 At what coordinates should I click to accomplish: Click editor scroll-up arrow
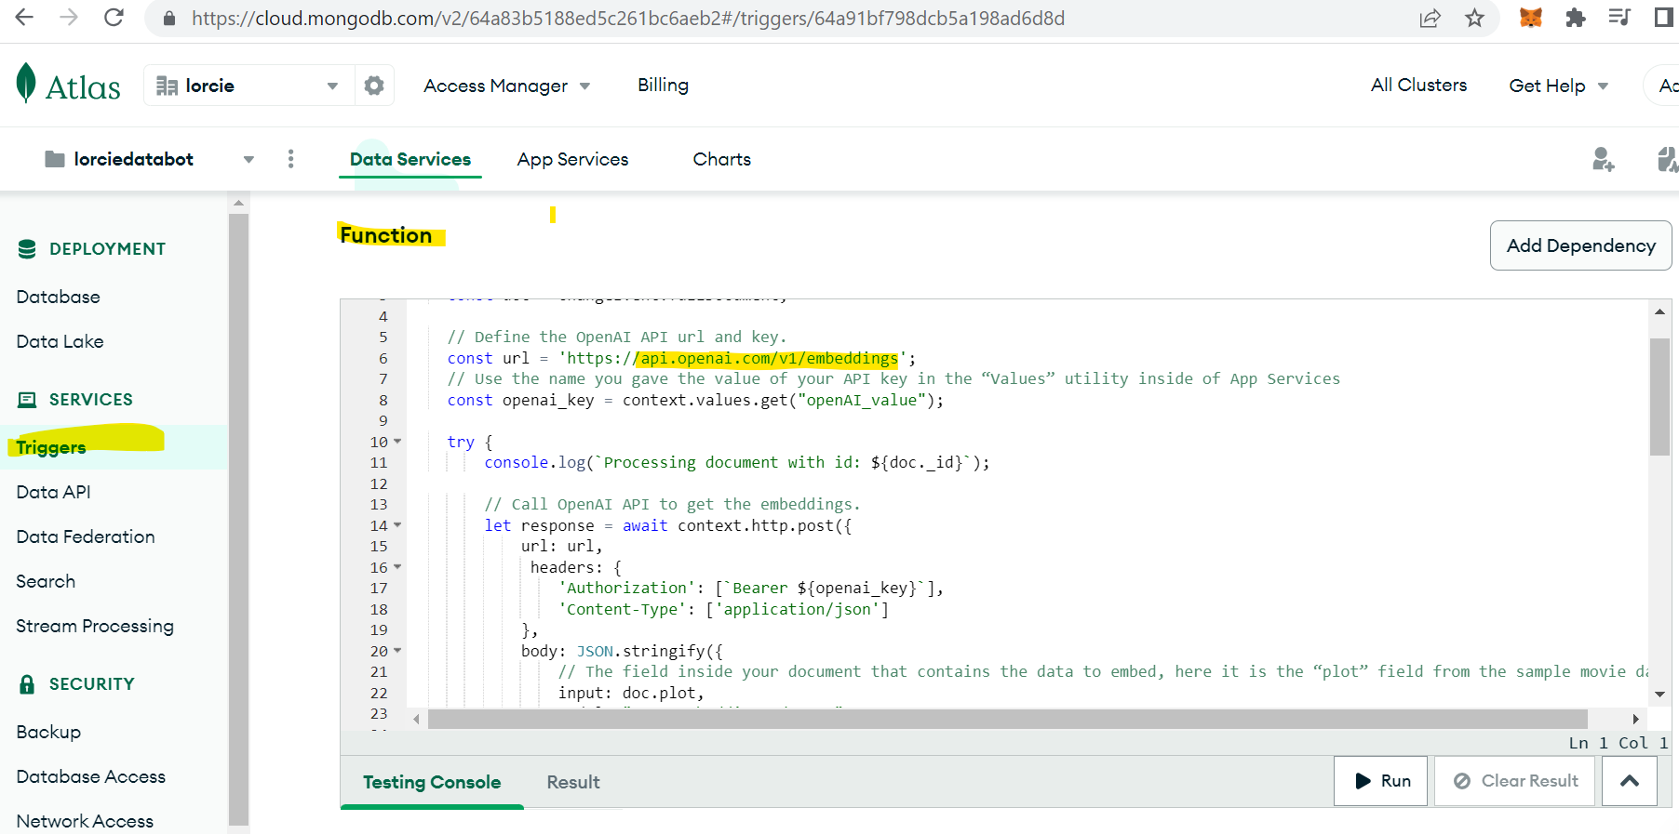coord(1659,312)
